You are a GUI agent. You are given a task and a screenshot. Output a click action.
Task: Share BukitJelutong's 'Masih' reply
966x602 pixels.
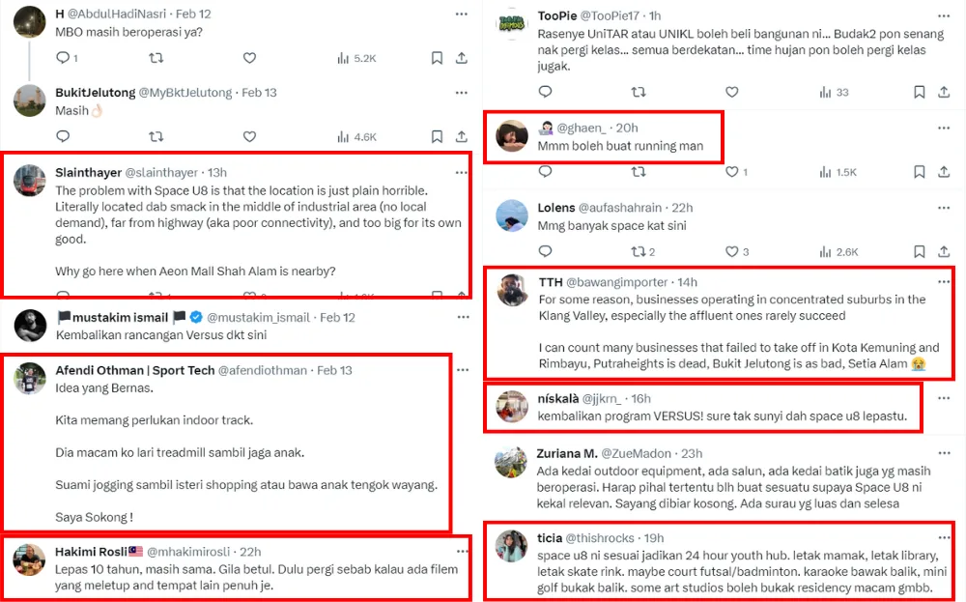pos(462,137)
